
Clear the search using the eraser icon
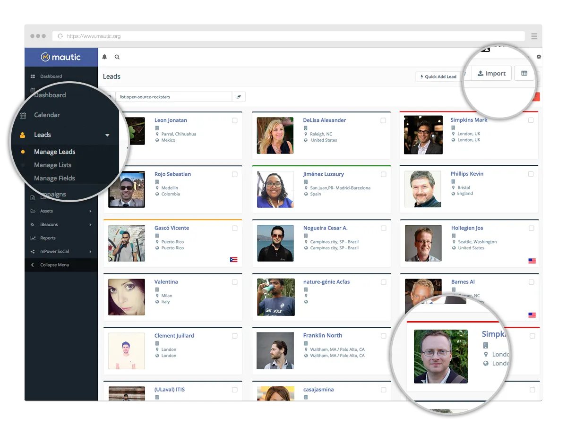pos(239,97)
